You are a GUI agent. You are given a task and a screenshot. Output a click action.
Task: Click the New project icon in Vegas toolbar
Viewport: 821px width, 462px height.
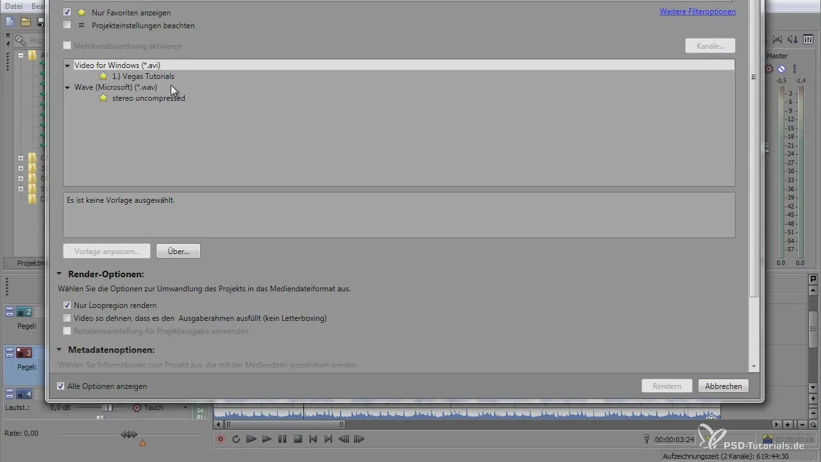[10, 22]
